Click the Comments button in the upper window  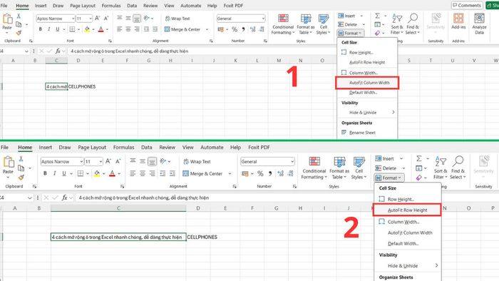466,5
